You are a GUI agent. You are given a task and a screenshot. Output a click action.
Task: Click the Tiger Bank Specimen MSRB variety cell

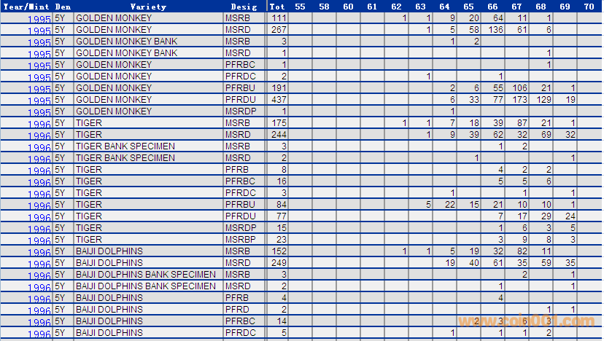point(125,146)
